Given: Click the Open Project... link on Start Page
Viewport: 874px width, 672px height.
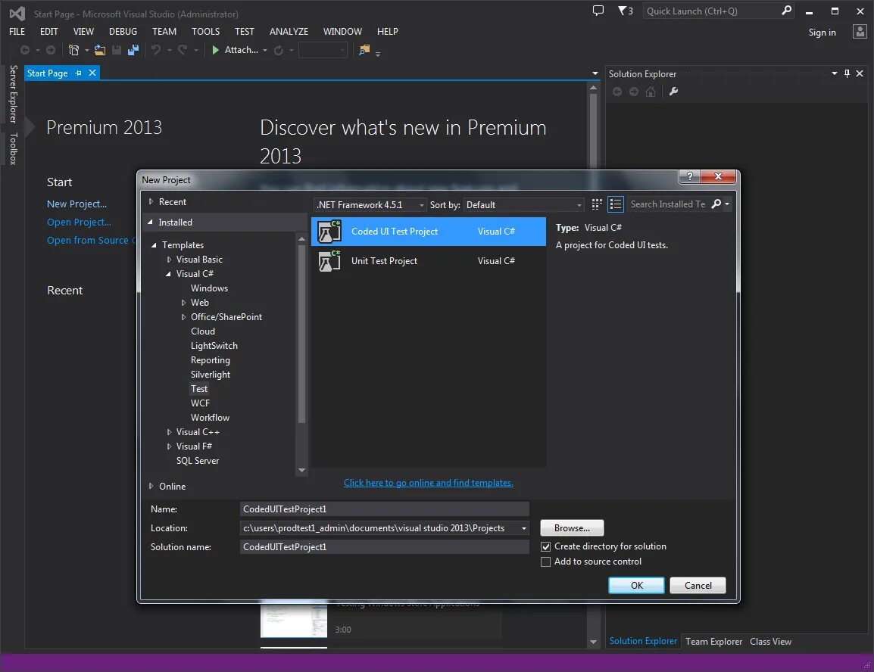Looking at the screenshot, I should click(80, 222).
